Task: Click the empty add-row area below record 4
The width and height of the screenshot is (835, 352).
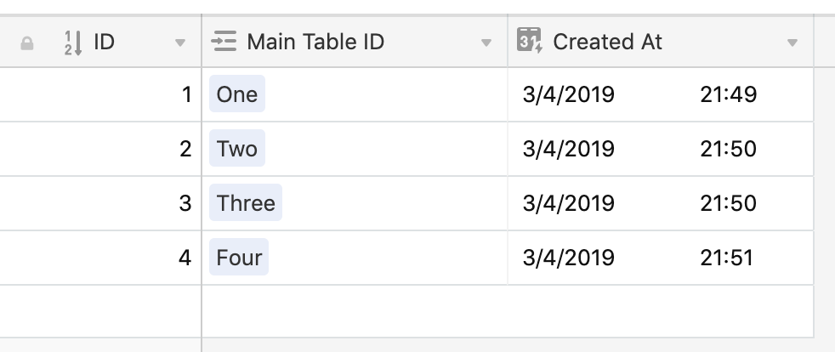Action: click(x=406, y=311)
